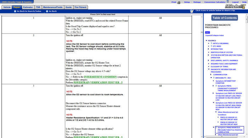
Task: Click the article pane scrollbar down arrow
Action: pos(202,137)
